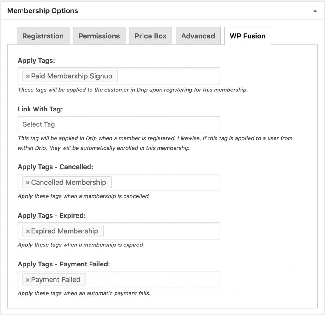Image resolution: width=325 pixels, height=315 pixels.
Task: Click 'Apply these tags when a membership is cancelled'
Action: pyautogui.click(x=84, y=196)
